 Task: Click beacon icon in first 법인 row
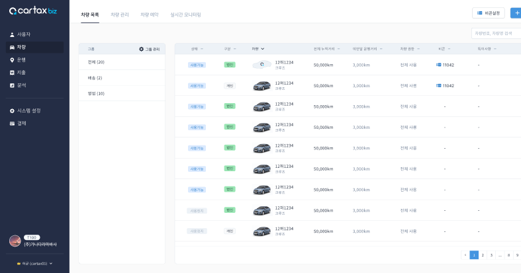[439, 65]
